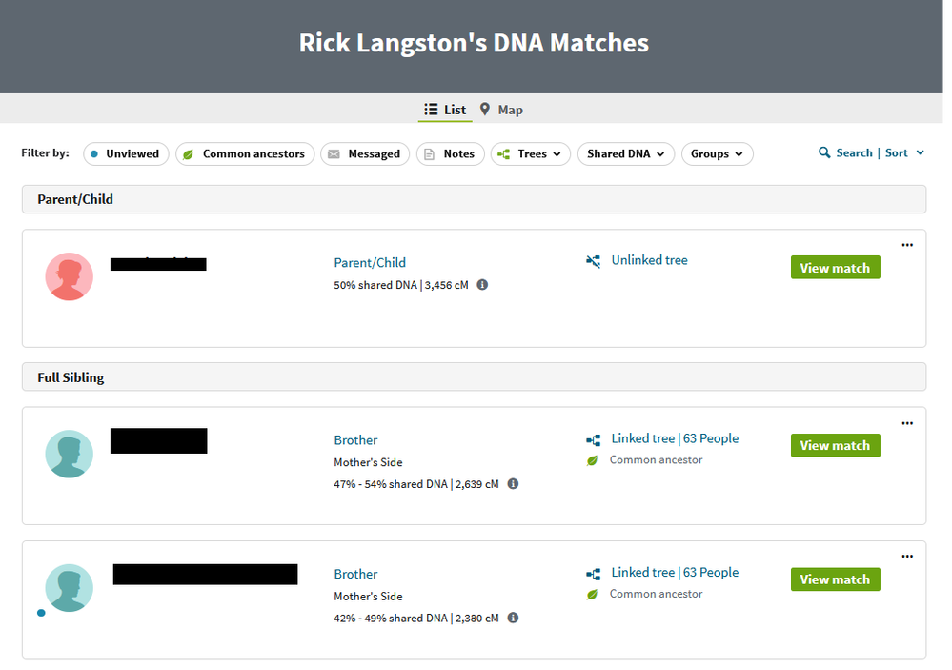Image resolution: width=952 pixels, height=670 pixels.
Task: Switch to the Map tab
Action: (501, 110)
